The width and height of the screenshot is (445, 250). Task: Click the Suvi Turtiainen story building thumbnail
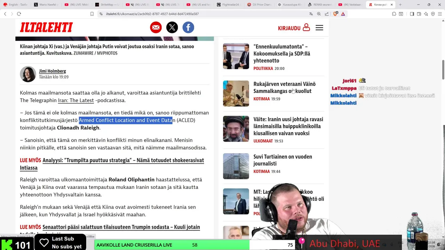(x=236, y=166)
